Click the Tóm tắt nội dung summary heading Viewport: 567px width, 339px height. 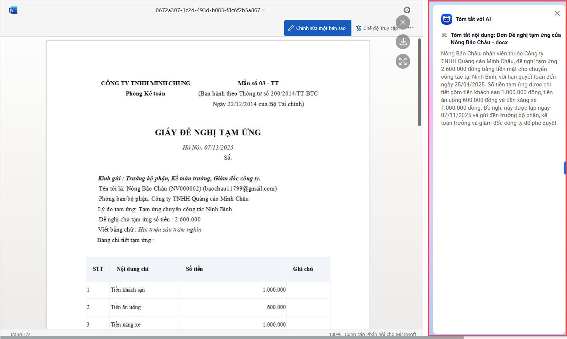coord(506,39)
